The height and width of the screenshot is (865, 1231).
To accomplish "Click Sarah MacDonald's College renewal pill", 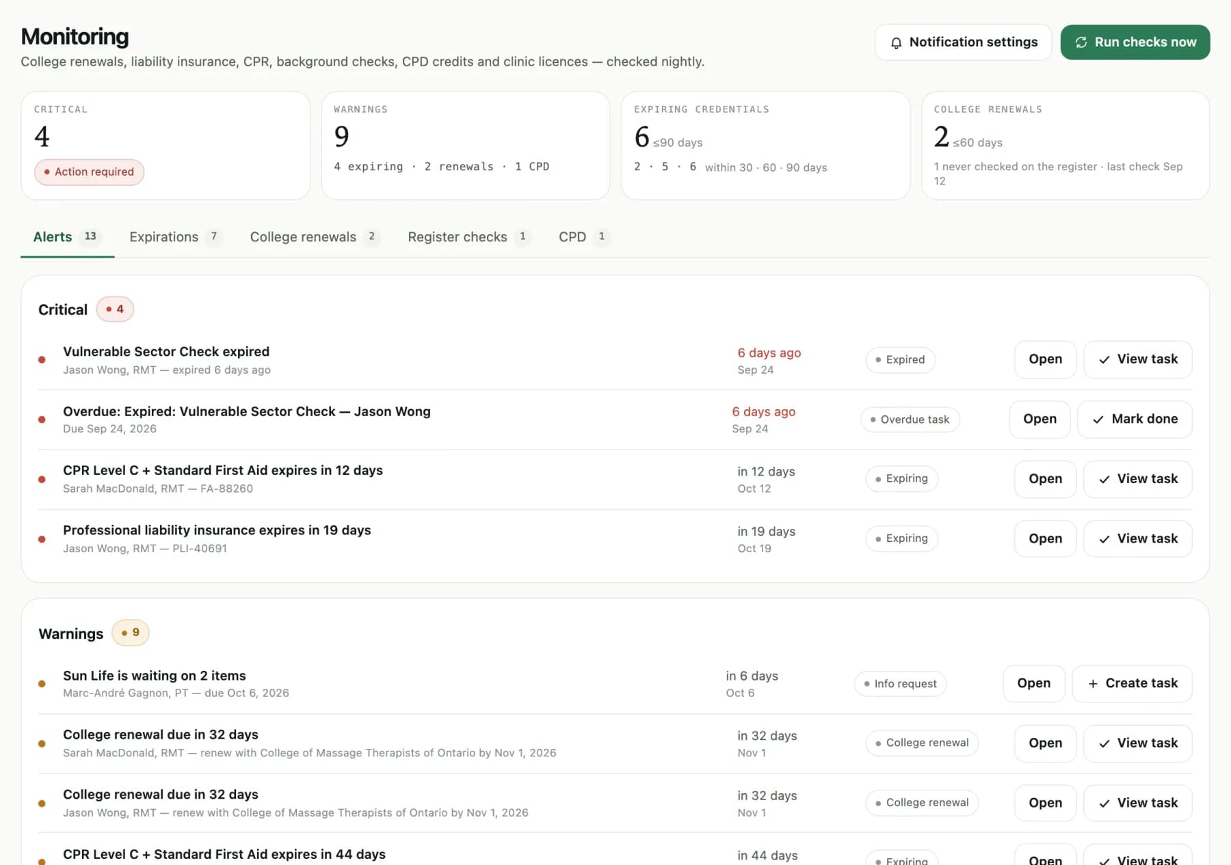I will pyautogui.click(x=922, y=743).
